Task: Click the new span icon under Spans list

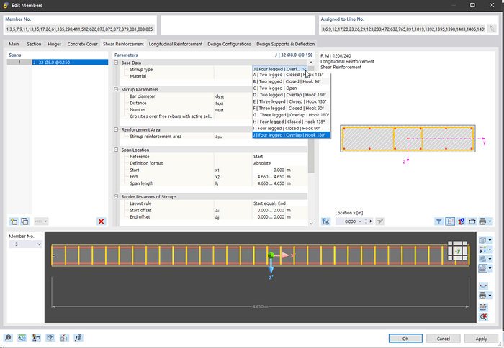Action: 14,221
